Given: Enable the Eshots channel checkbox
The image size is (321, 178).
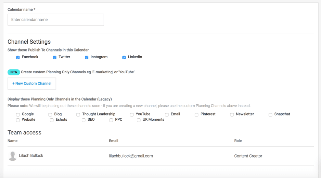Looking at the screenshot, I should coord(52,120).
